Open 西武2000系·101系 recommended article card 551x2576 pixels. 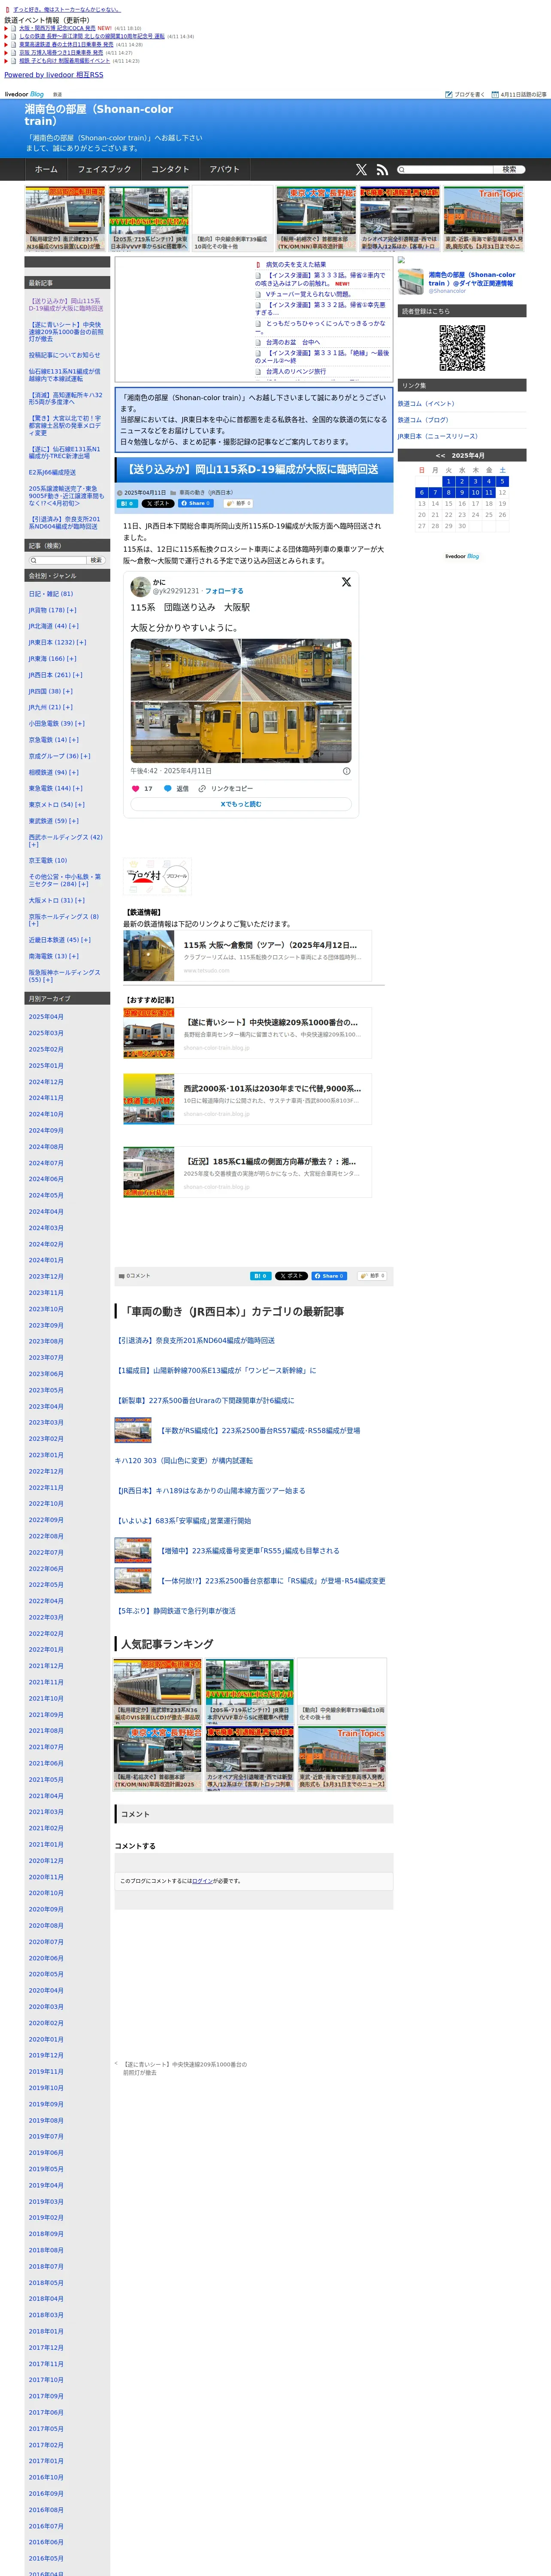(247, 1099)
